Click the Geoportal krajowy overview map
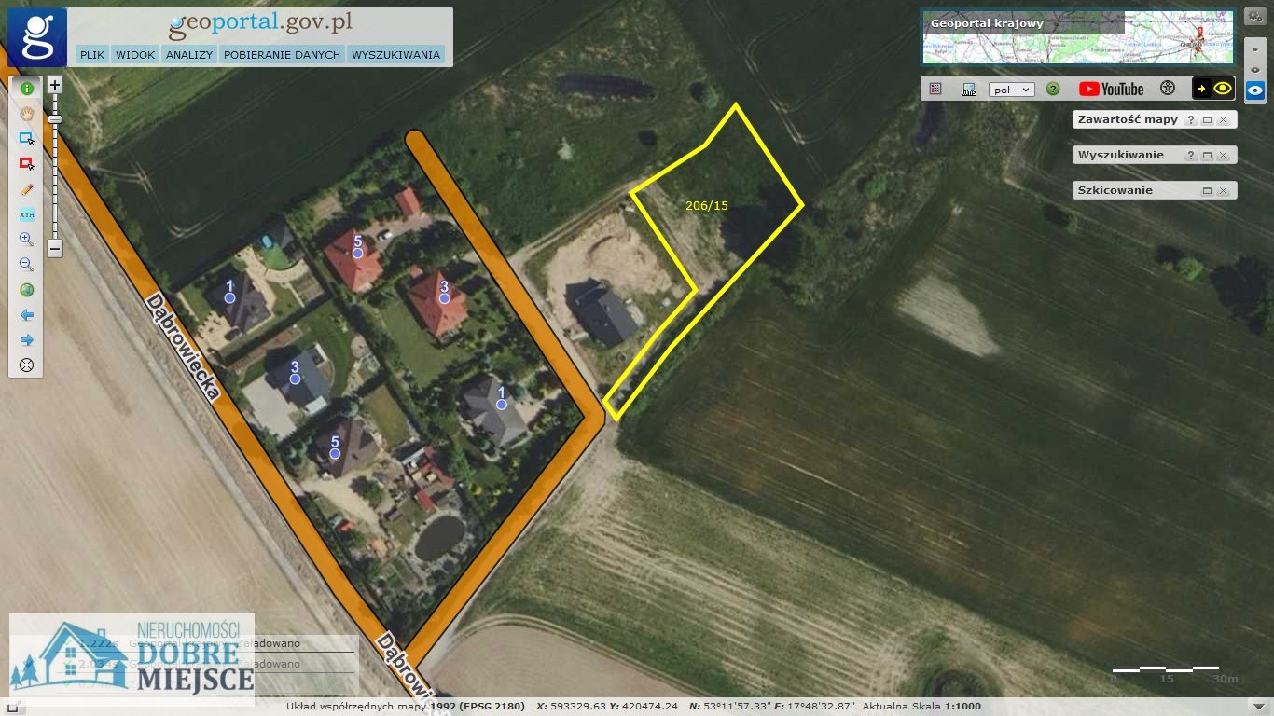1274x716 pixels. (1078, 37)
